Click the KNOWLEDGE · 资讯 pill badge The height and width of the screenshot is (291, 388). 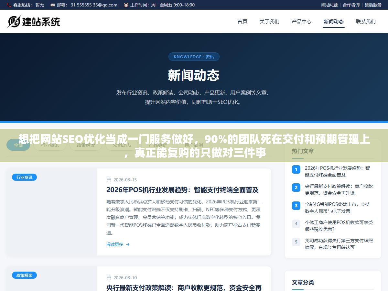point(194,57)
